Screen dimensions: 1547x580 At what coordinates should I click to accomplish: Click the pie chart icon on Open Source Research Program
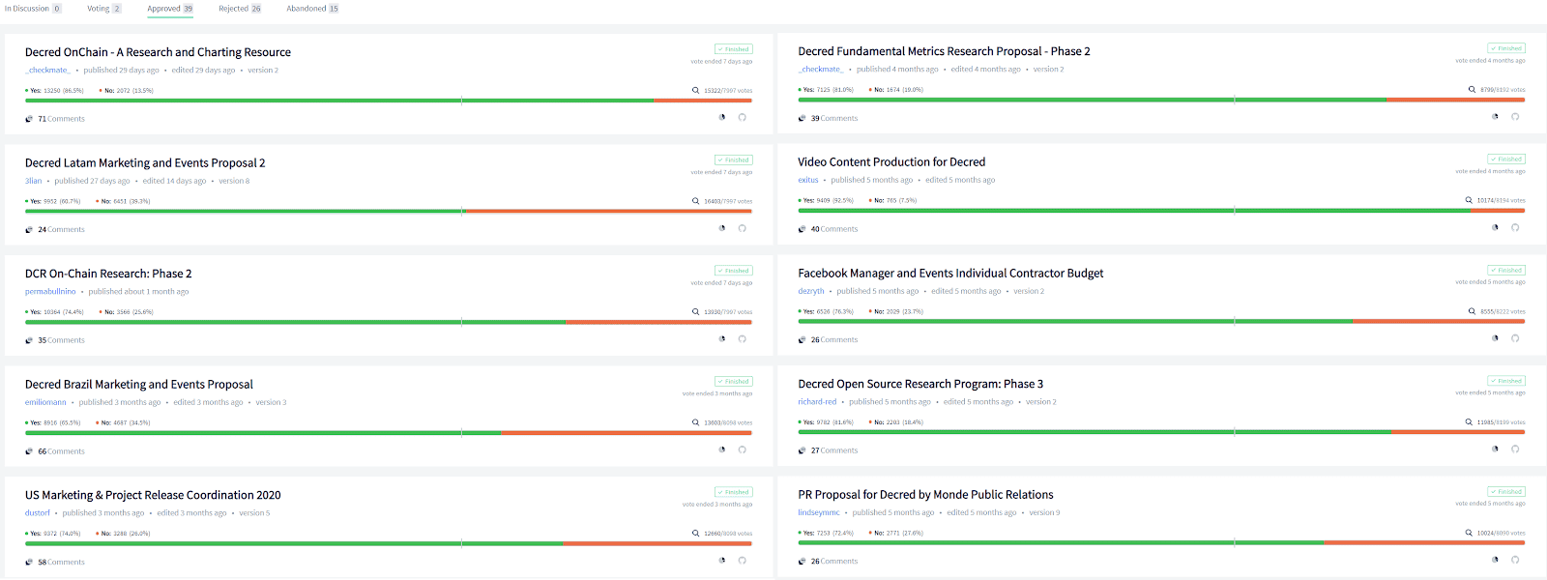point(1495,449)
